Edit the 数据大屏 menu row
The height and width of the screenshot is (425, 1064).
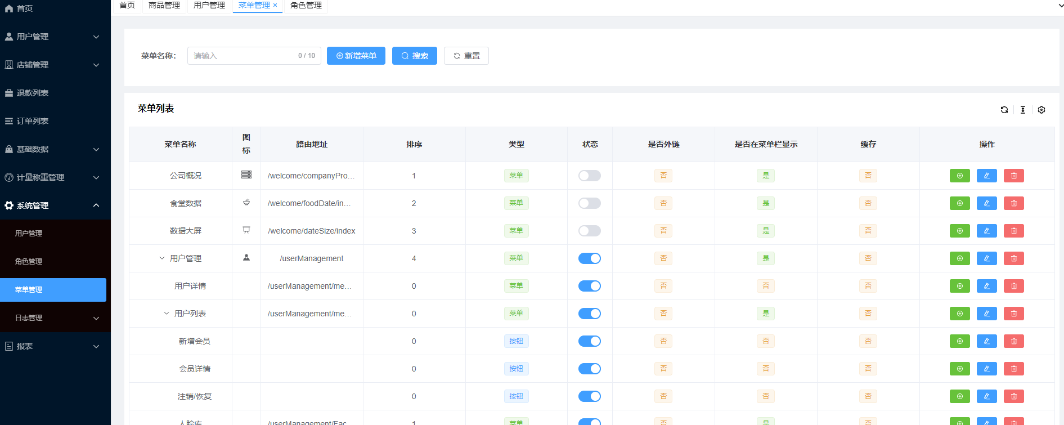tap(987, 231)
